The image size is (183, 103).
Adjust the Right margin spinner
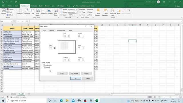tap(83, 48)
